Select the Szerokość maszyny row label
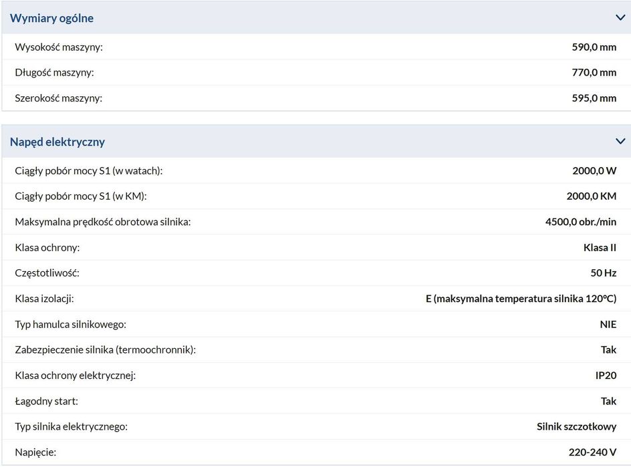The height and width of the screenshot is (467, 631). [59, 98]
